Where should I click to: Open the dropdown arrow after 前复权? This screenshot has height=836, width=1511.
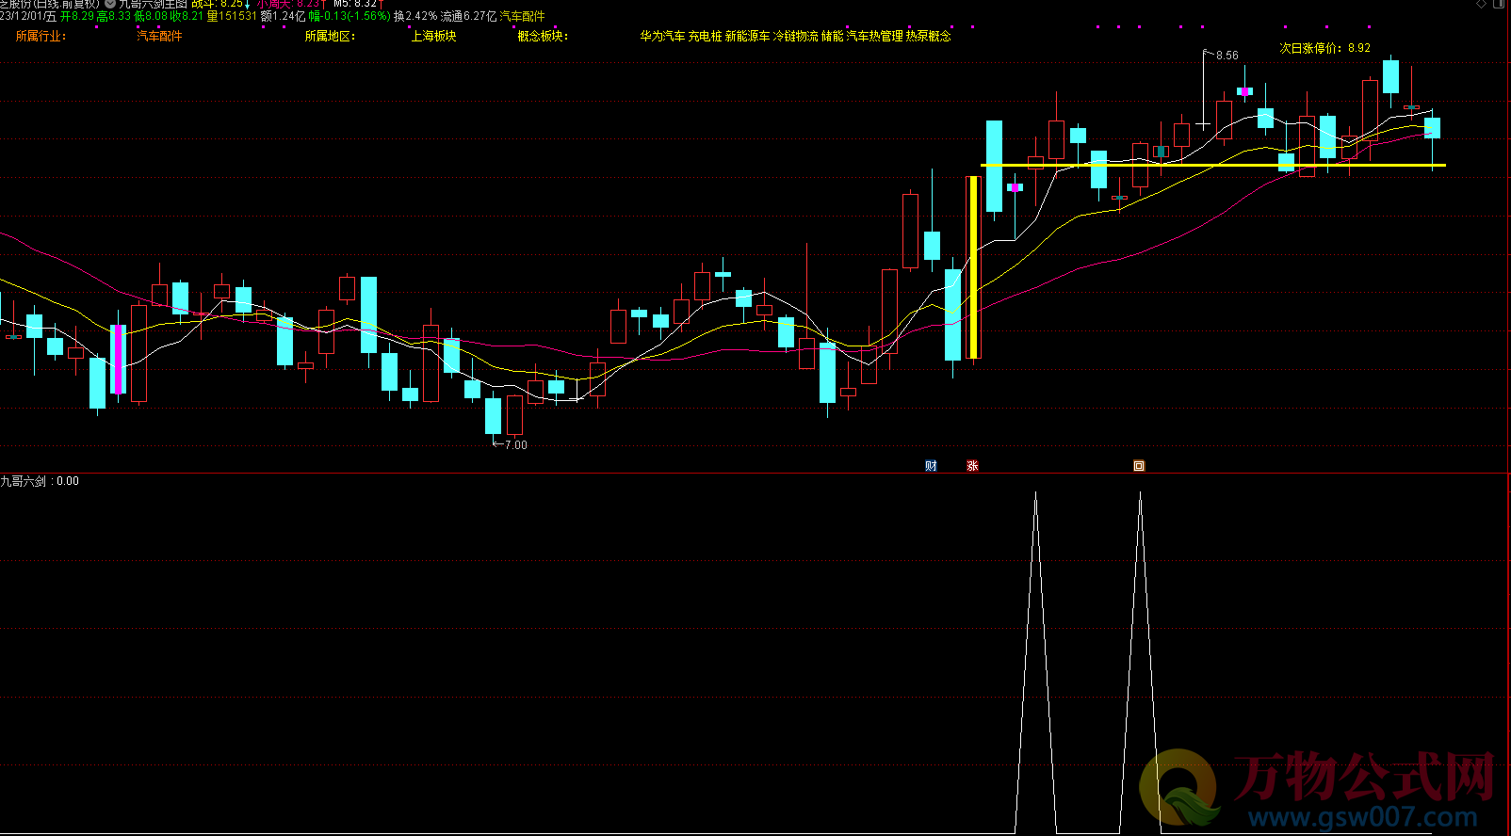110,4
